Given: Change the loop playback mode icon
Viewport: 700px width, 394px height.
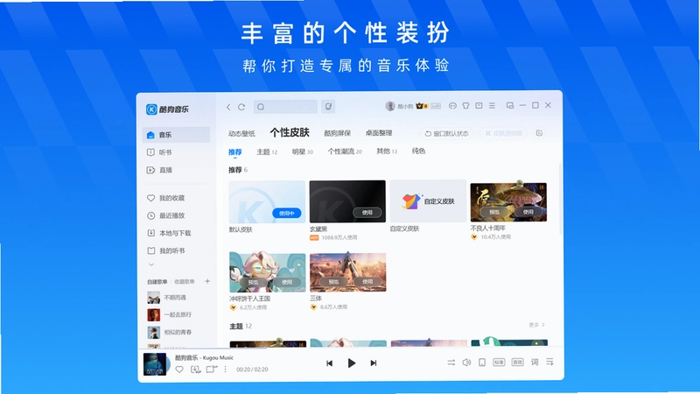Looking at the screenshot, I should click(451, 362).
